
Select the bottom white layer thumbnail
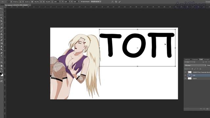pos(190,79)
